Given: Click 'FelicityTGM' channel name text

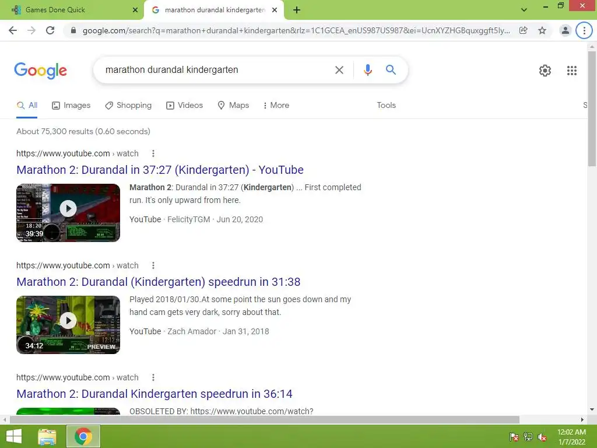Looking at the screenshot, I should [188, 219].
